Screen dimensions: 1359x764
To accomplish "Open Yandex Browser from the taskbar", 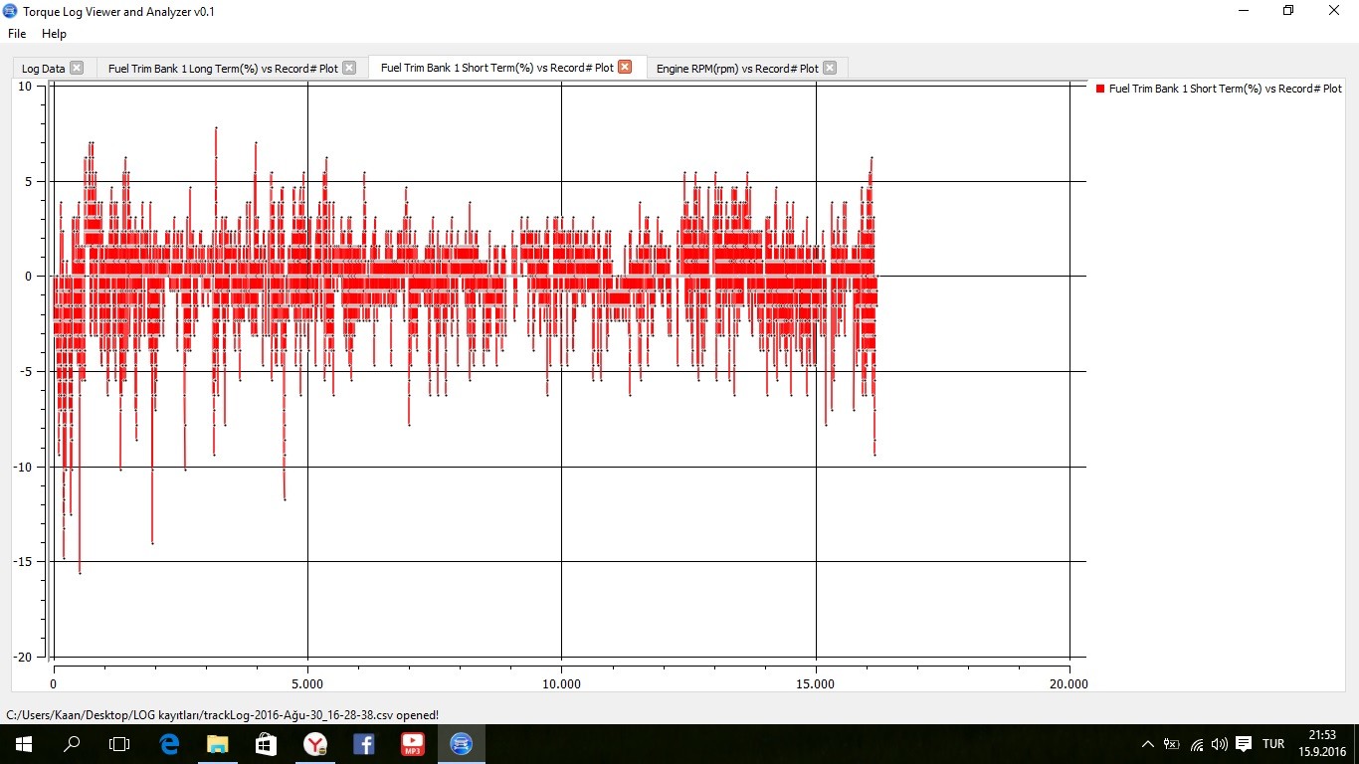I will 315,743.
